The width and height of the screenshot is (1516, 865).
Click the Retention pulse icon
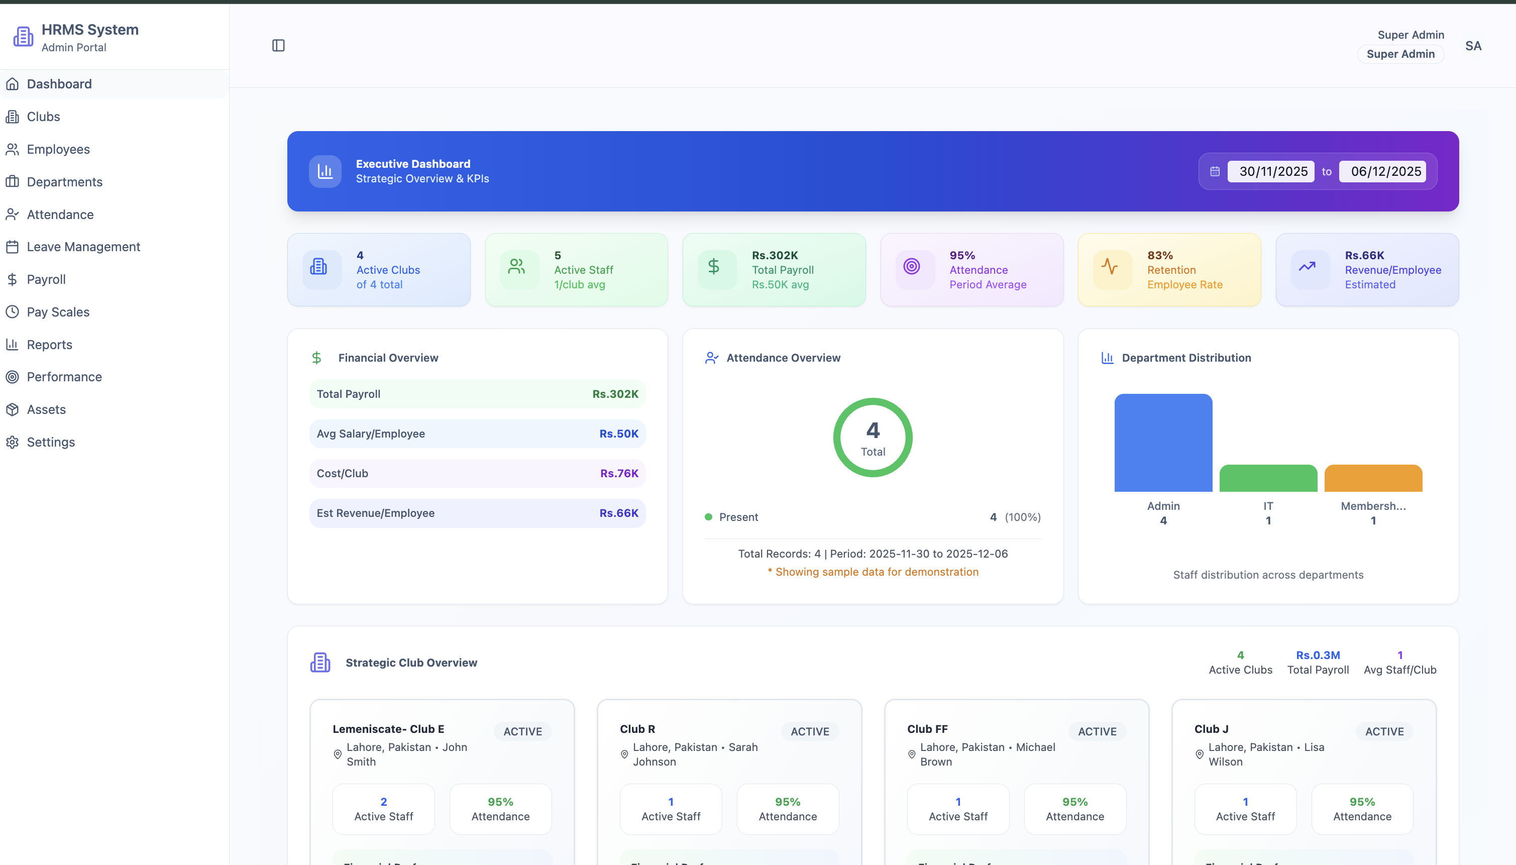pos(1109,267)
